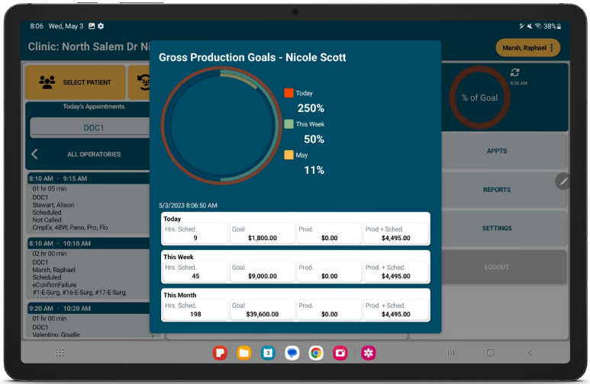Go to previous operatory with left chevron

click(34, 154)
